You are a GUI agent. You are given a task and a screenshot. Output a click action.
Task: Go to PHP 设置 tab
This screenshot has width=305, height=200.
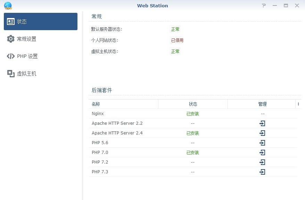(41, 56)
